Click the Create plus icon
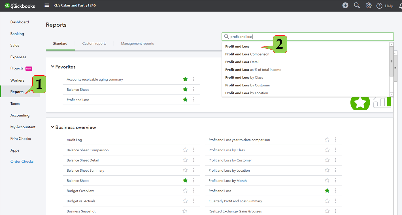This screenshot has height=215, width=402. pos(345,5)
